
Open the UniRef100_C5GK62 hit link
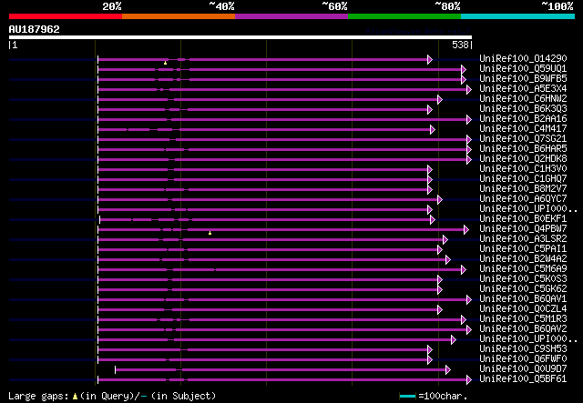tap(523, 289)
